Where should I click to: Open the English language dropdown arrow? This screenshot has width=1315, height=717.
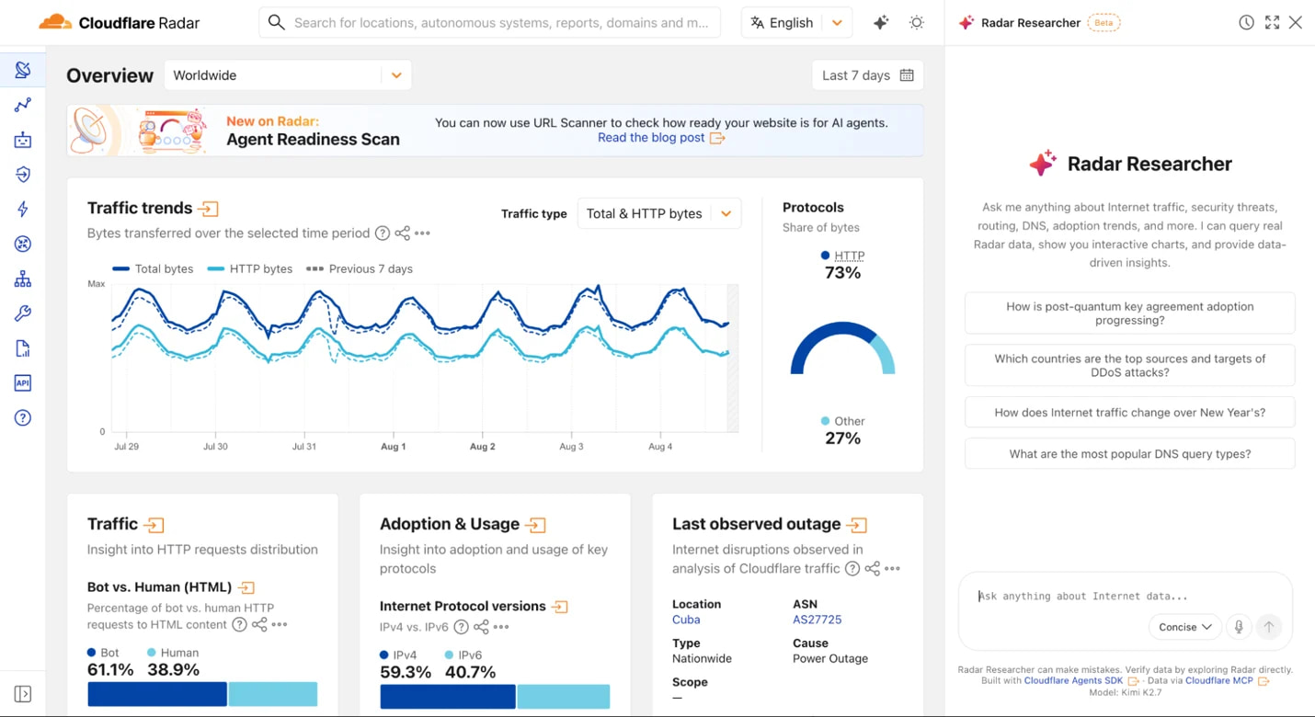tap(837, 23)
